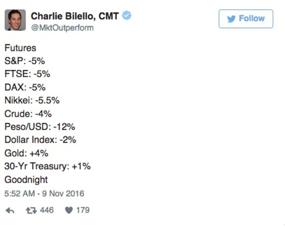The image size is (285, 227).
Task: Like the tweet with the heart icon
Action: coord(69,211)
